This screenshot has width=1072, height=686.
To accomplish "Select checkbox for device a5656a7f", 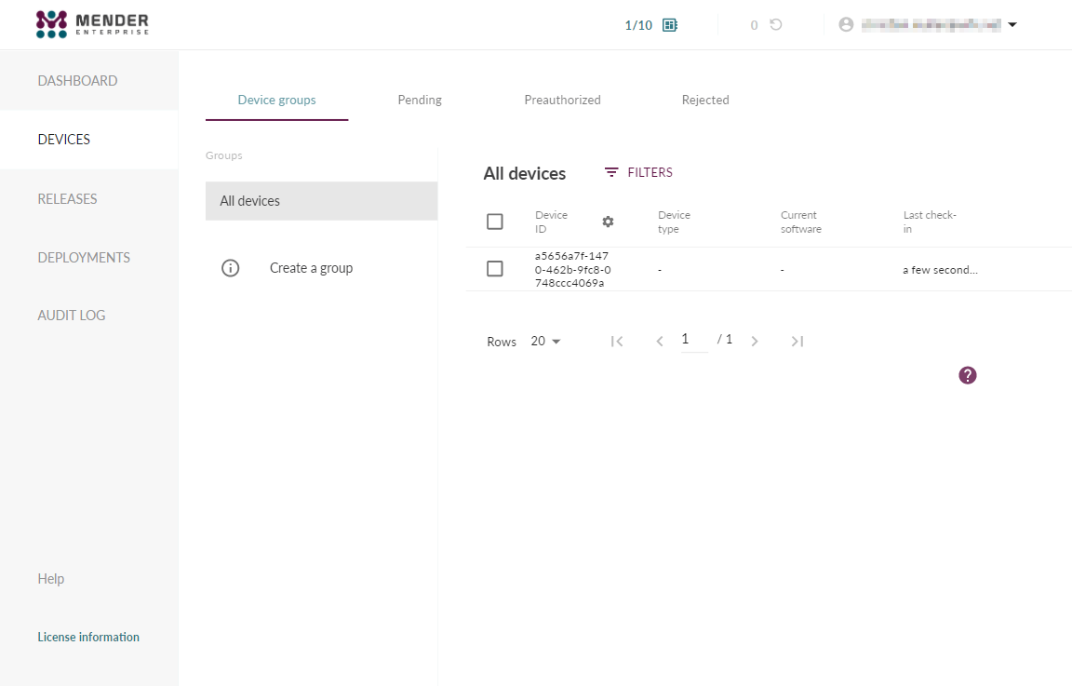I will 495,269.
